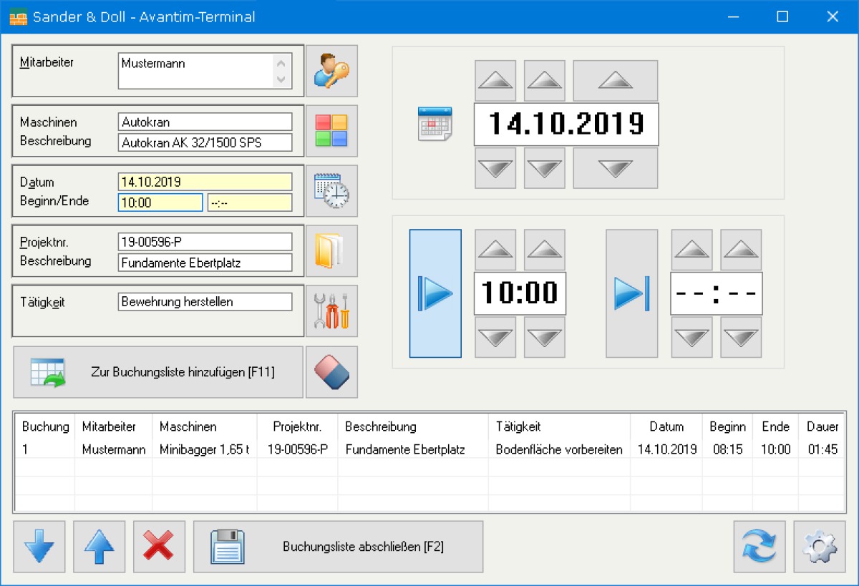Click the refresh arrows icon
The height and width of the screenshot is (586, 859).
coord(759,547)
